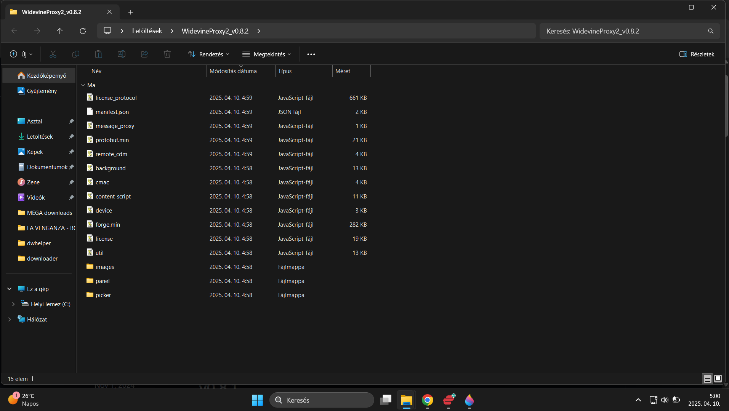This screenshot has height=411, width=729.
Task: Select the protobuf.min file
Action: tap(112, 140)
